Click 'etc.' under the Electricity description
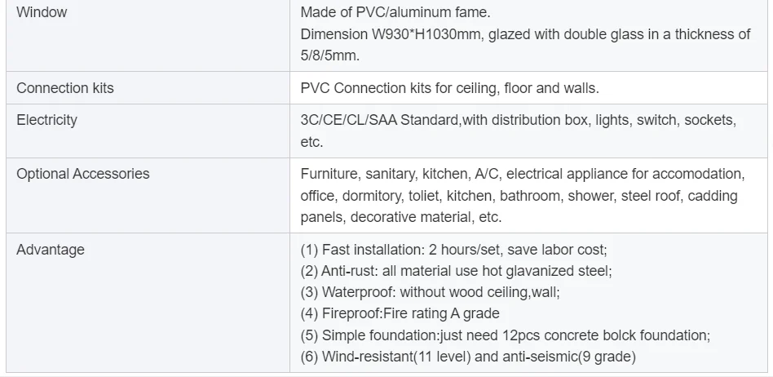 click(x=311, y=142)
